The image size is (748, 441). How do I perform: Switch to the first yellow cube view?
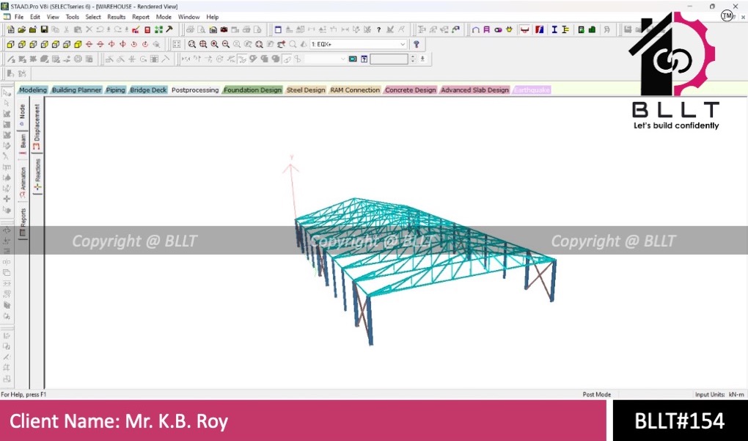10,44
